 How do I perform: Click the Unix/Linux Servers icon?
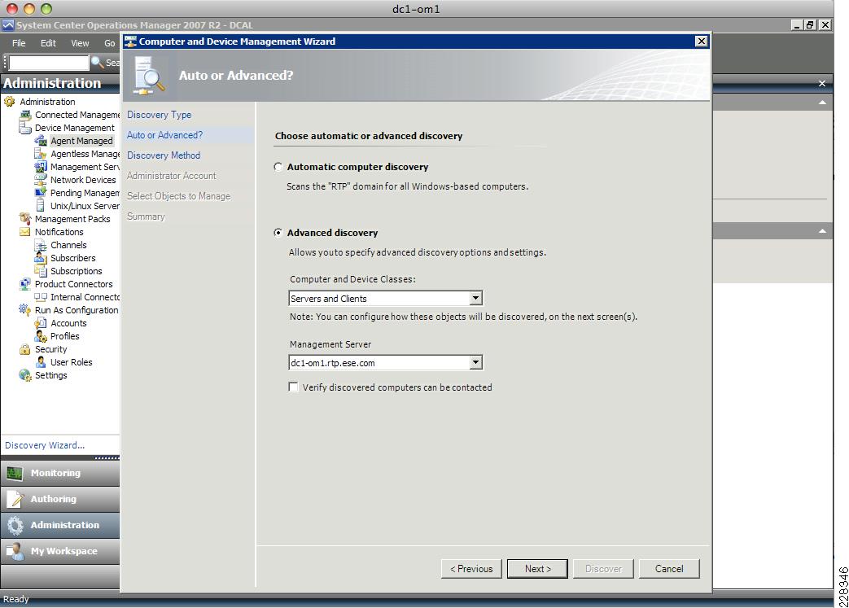pos(41,206)
